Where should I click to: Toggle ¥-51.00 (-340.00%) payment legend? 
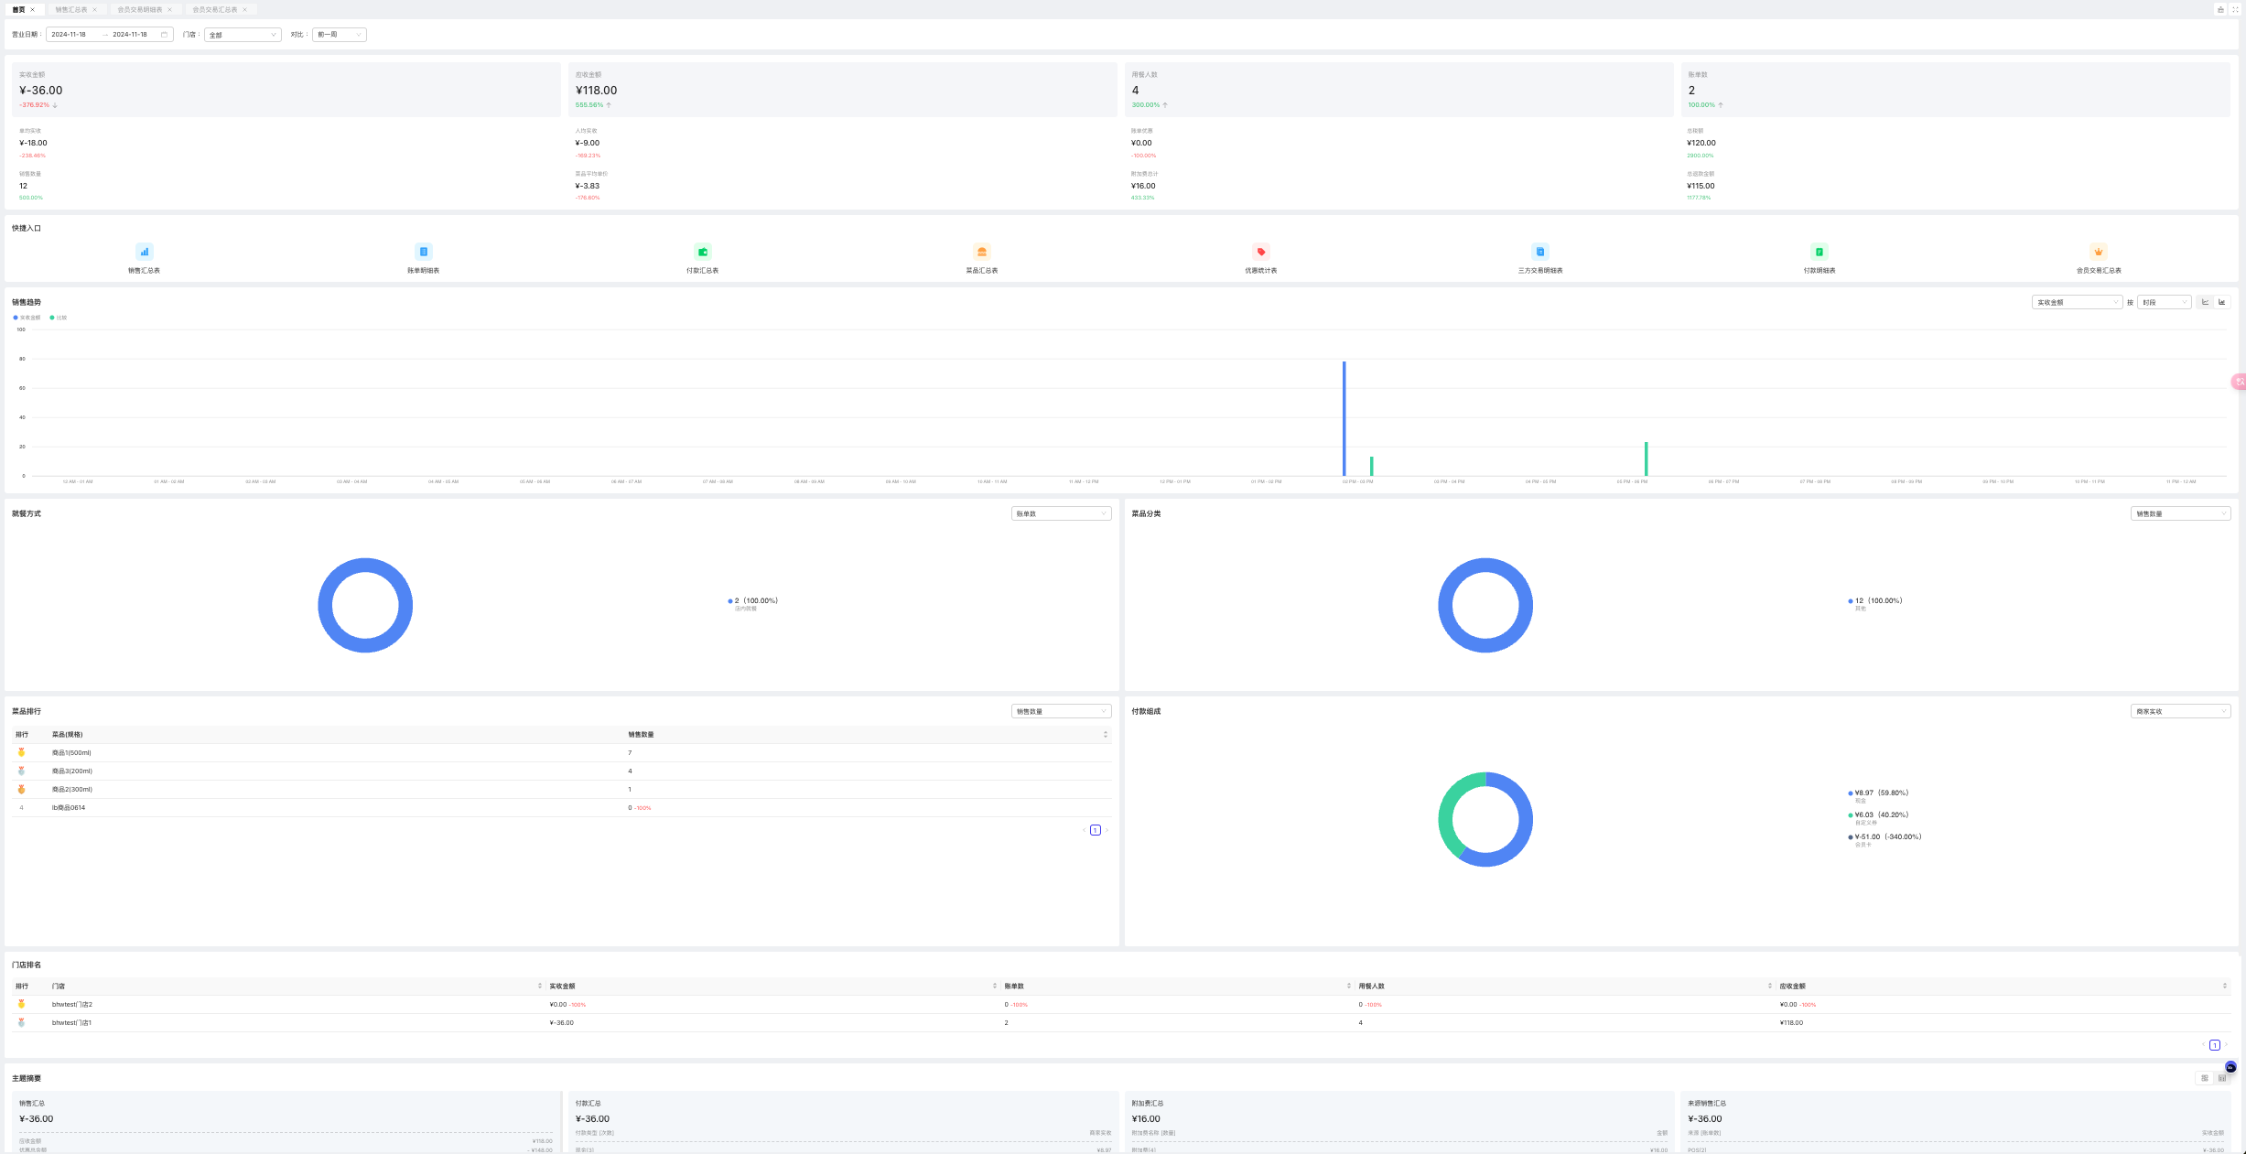[1884, 840]
